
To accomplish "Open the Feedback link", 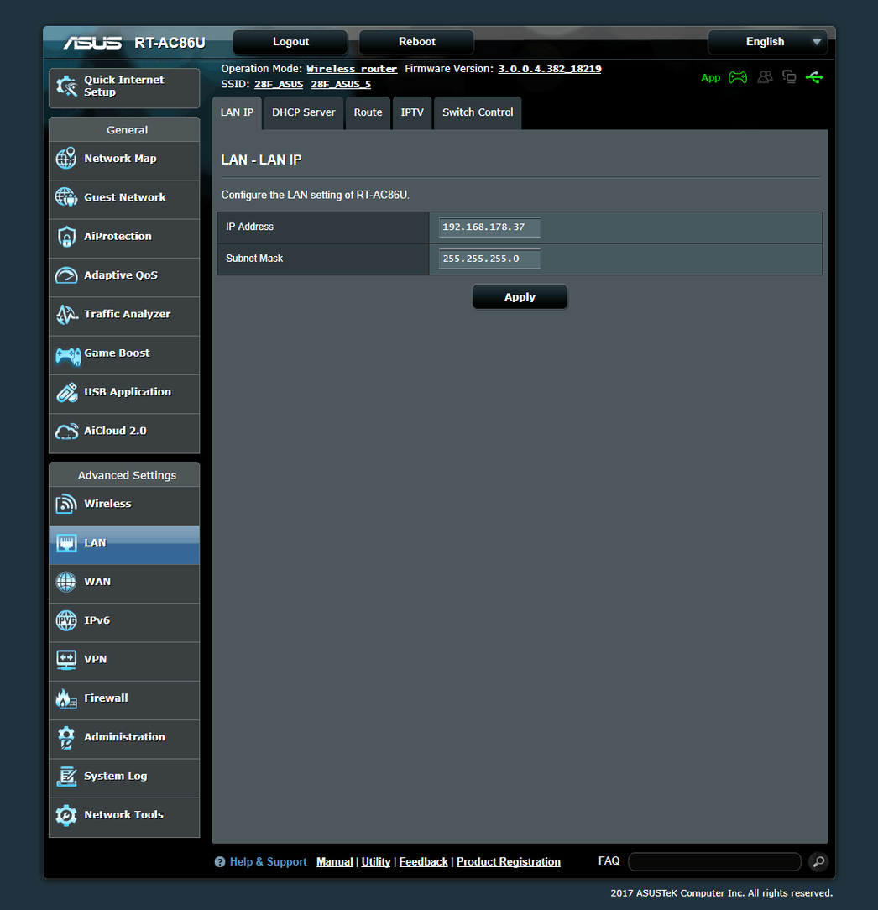I will 424,862.
